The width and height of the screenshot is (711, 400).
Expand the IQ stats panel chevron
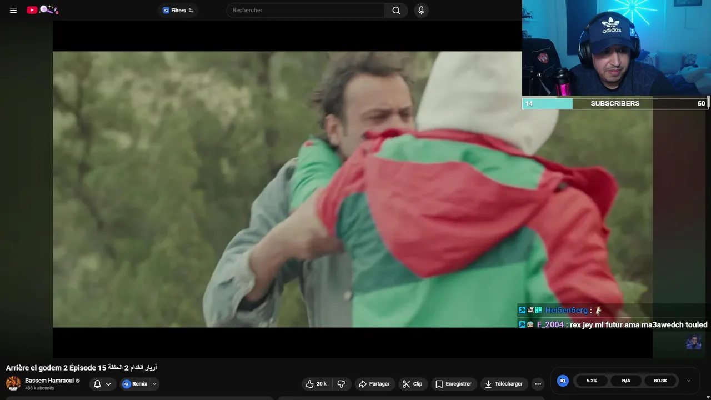tap(689, 381)
